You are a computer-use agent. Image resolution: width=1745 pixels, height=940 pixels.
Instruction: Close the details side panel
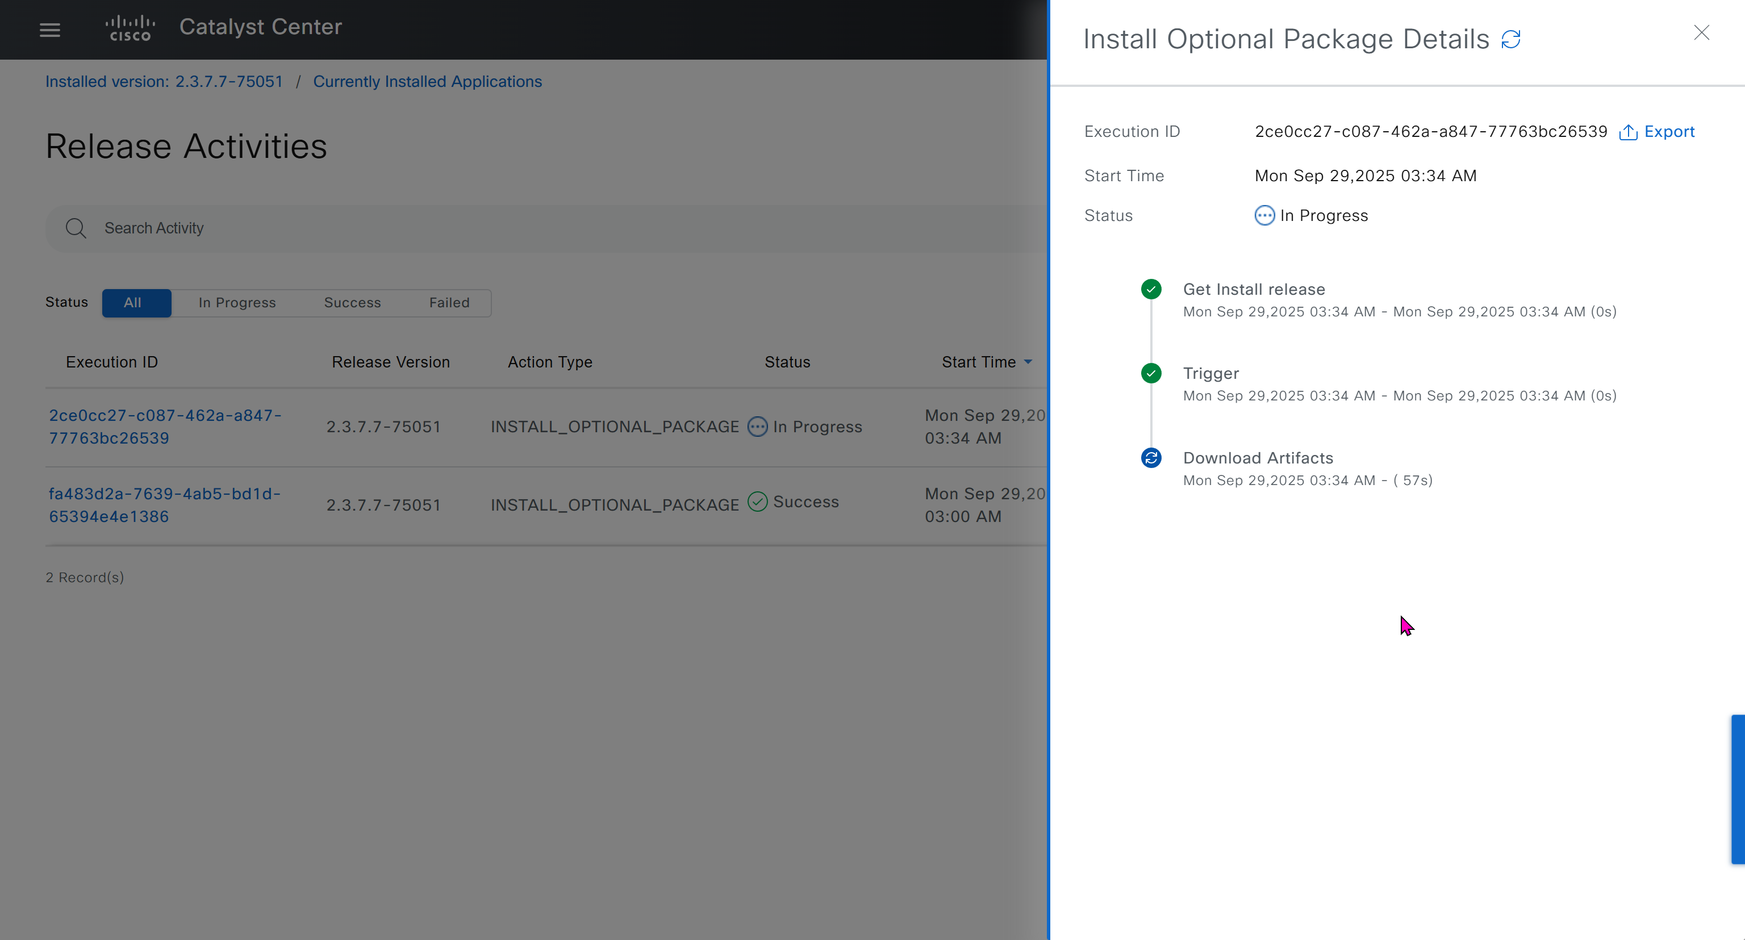[1701, 32]
